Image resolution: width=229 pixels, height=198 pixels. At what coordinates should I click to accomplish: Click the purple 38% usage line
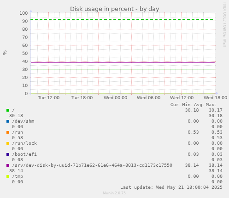[123, 62]
